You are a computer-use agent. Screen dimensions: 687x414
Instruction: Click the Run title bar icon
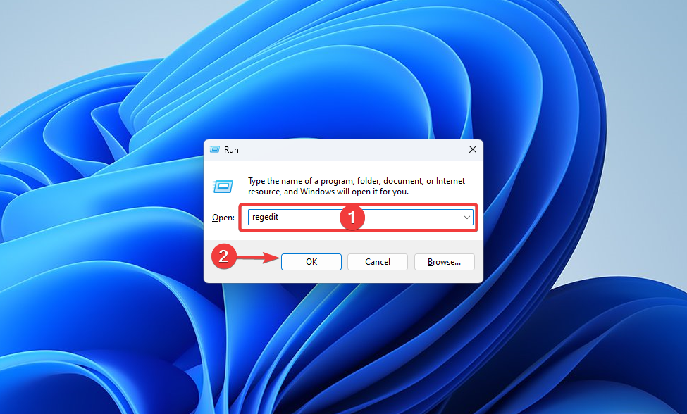click(x=215, y=150)
